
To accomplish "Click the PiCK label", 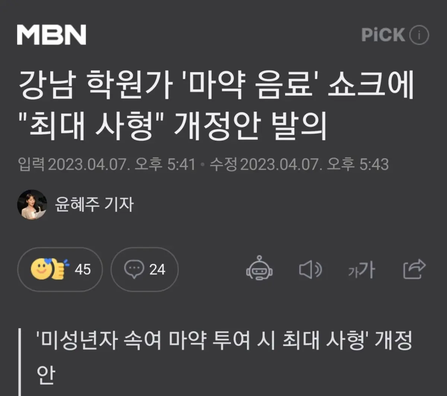I will pos(383,35).
